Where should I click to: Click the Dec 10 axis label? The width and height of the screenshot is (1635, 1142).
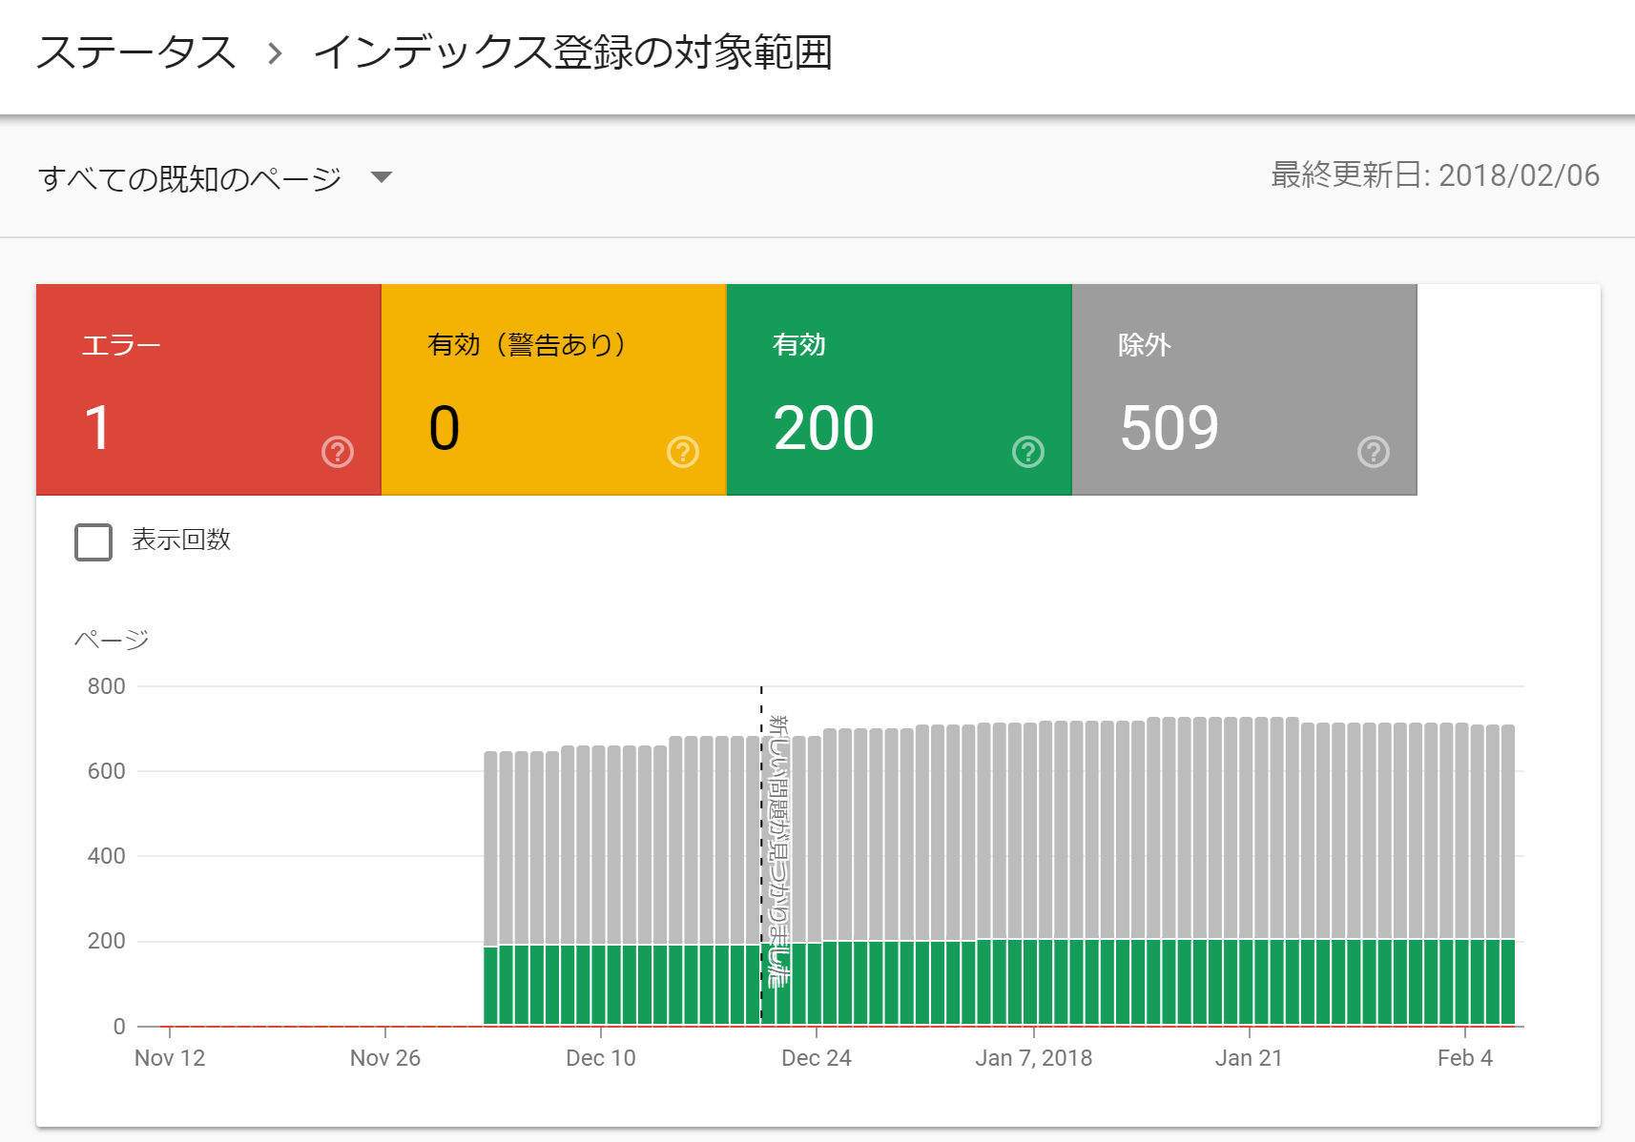(x=601, y=1058)
